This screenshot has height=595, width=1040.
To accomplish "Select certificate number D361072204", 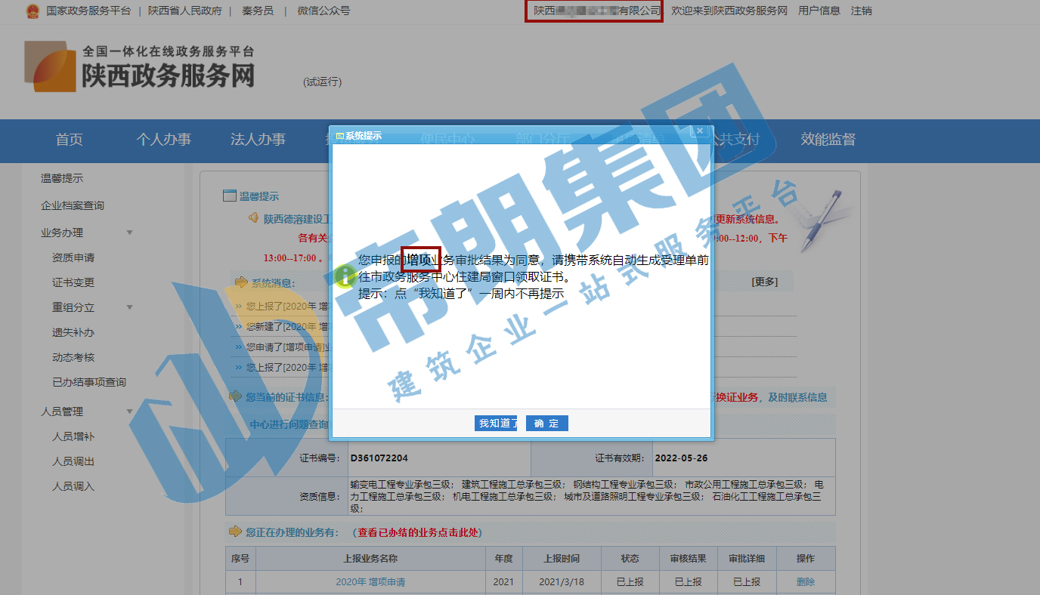I will point(379,458).
